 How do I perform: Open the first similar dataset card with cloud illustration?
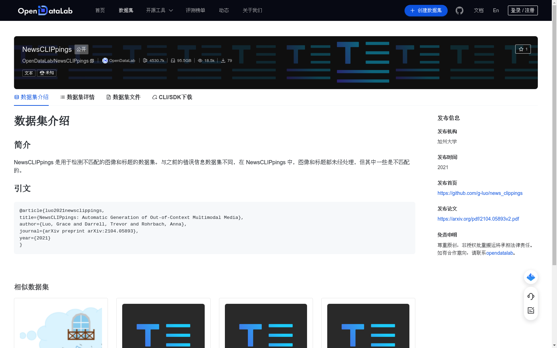pyautogui.click(x=61, y=323)
